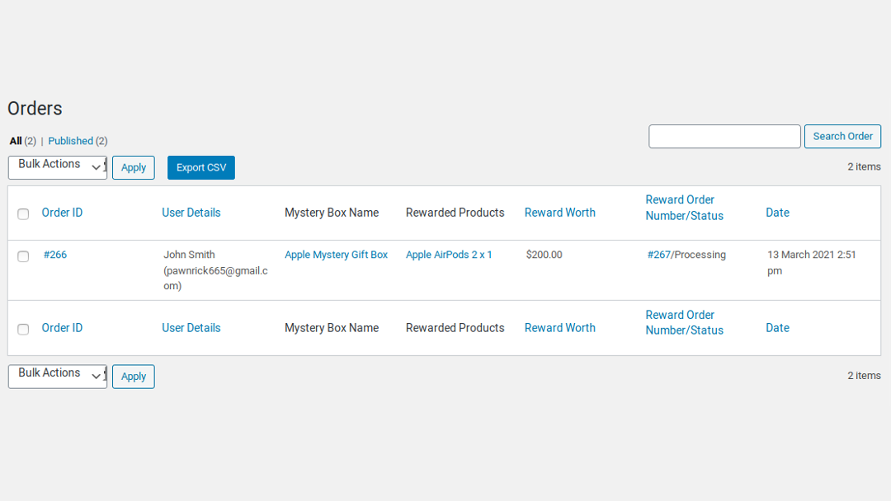Open reward order #267 link
891x501 pixels.
coord(658,255)
